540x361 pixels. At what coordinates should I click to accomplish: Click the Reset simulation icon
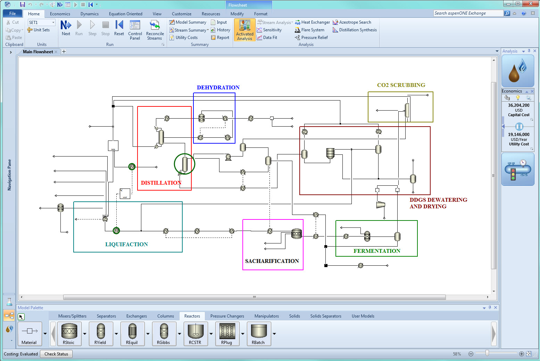(x=119, y=28)
